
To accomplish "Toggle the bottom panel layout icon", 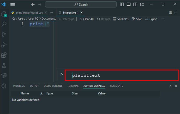I will [129, 4].
